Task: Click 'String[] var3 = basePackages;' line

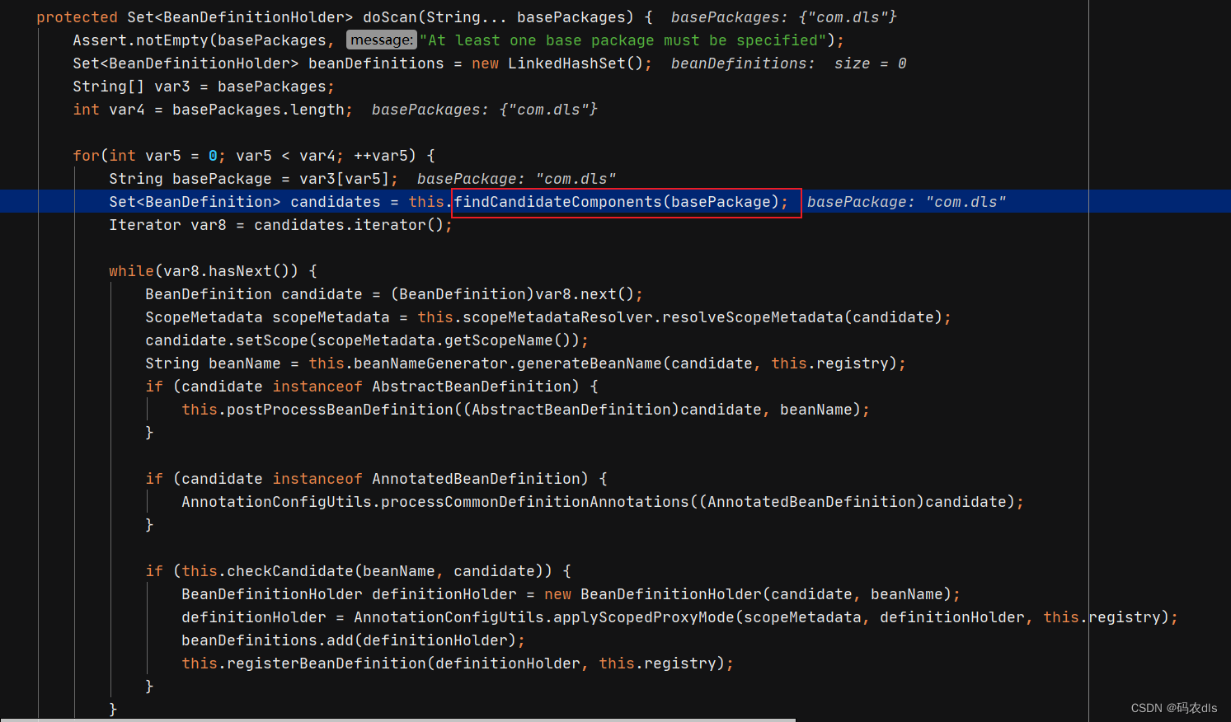Action: click(204, 87)
